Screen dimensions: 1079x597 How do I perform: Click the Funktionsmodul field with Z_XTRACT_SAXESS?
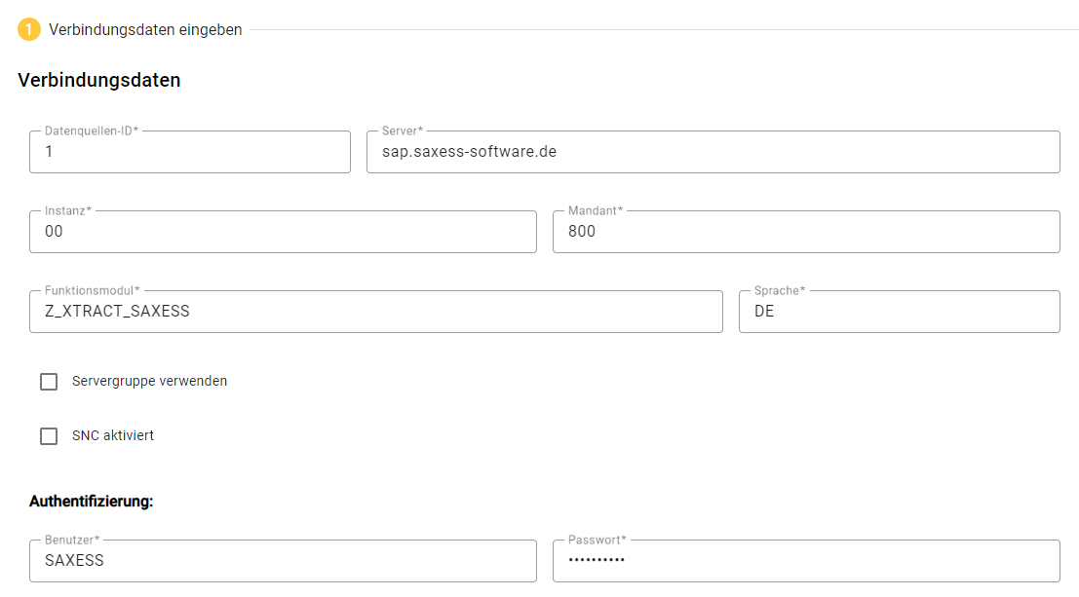click(x=375, y=313)
